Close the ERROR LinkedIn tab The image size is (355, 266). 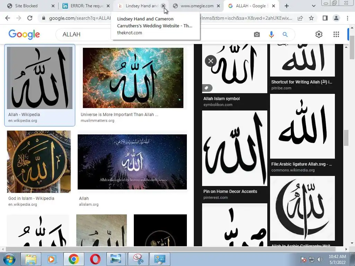click(108, 6)
